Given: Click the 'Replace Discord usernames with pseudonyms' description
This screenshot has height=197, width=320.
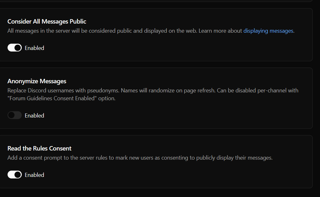Looking at the screenshot, I should point(153,95).
